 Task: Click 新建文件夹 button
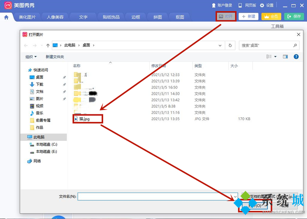pos(55,57)
